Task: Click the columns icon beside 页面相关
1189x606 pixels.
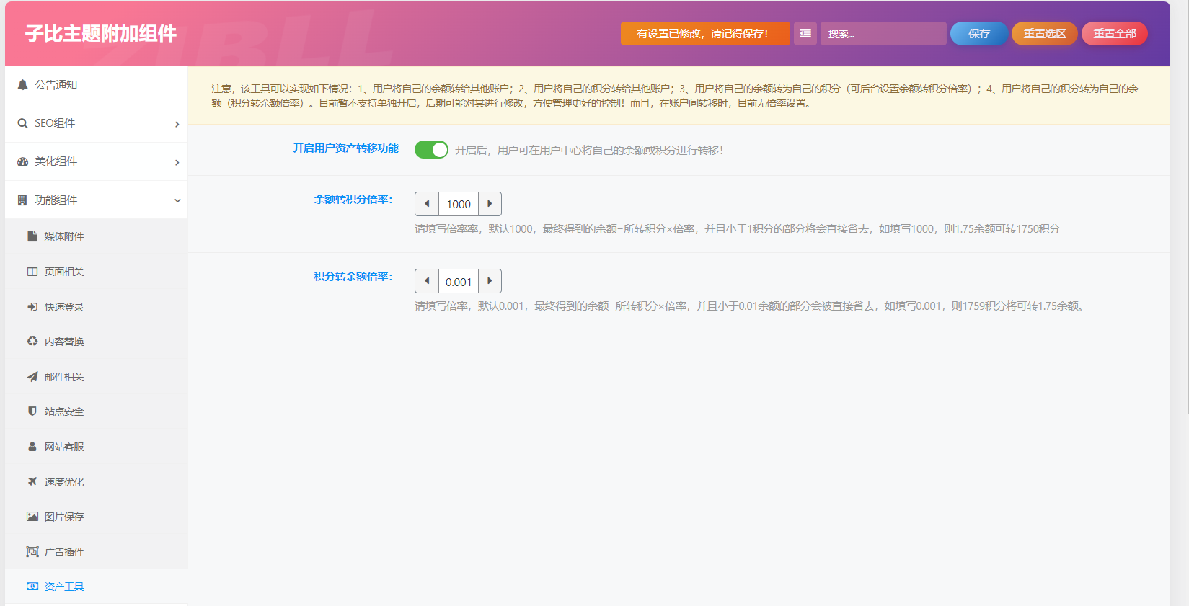Action: (x=32, y=272)
